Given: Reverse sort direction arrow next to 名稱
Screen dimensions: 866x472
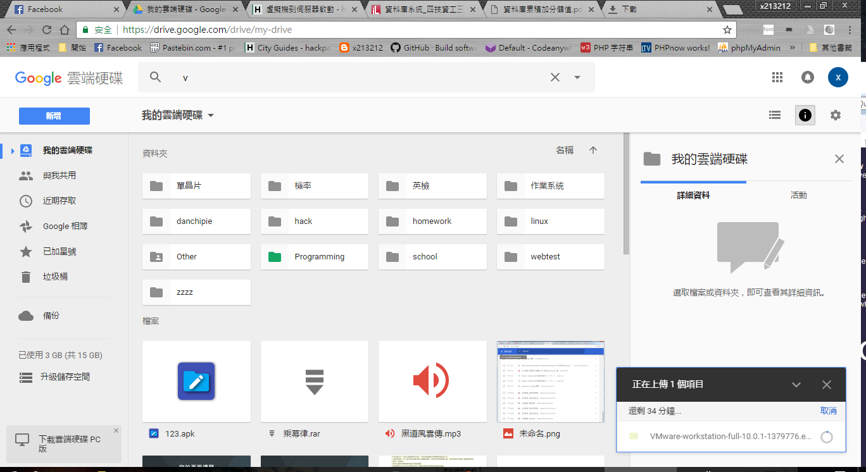Looking at the screenshot, I should coord(593,150).
